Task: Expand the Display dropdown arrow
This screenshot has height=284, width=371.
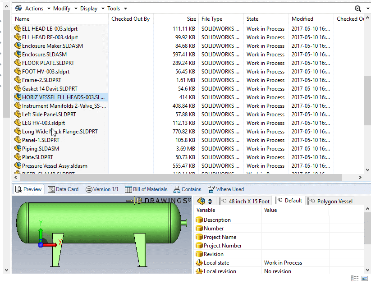Action: 103,9
